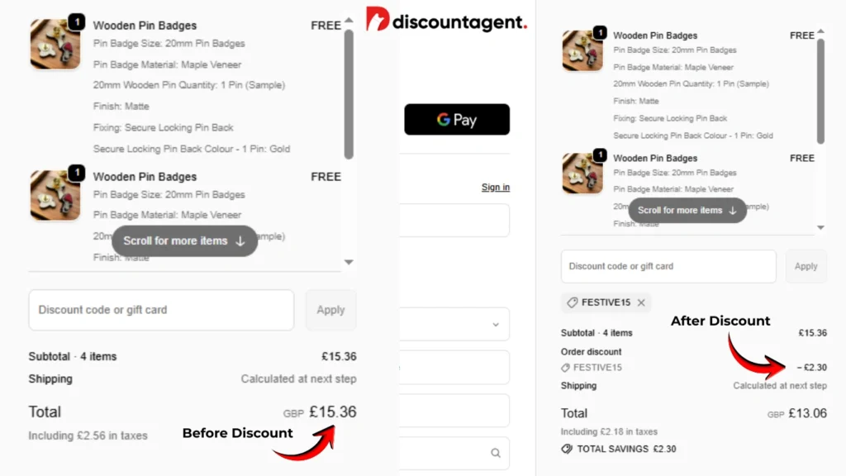Image resolution: width=846 pixels, height=476 pixels.
Task: Focus the left Discount code or gift card field
Action: point(161,310)
